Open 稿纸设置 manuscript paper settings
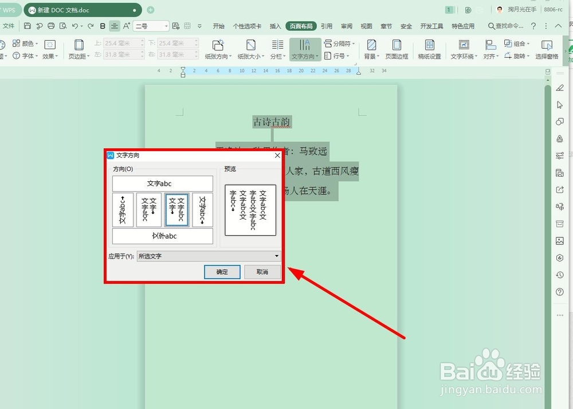Screen dimensions: 573x409 tap(429, 49)
